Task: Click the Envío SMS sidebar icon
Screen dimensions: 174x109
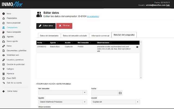Action: point(3,78)
